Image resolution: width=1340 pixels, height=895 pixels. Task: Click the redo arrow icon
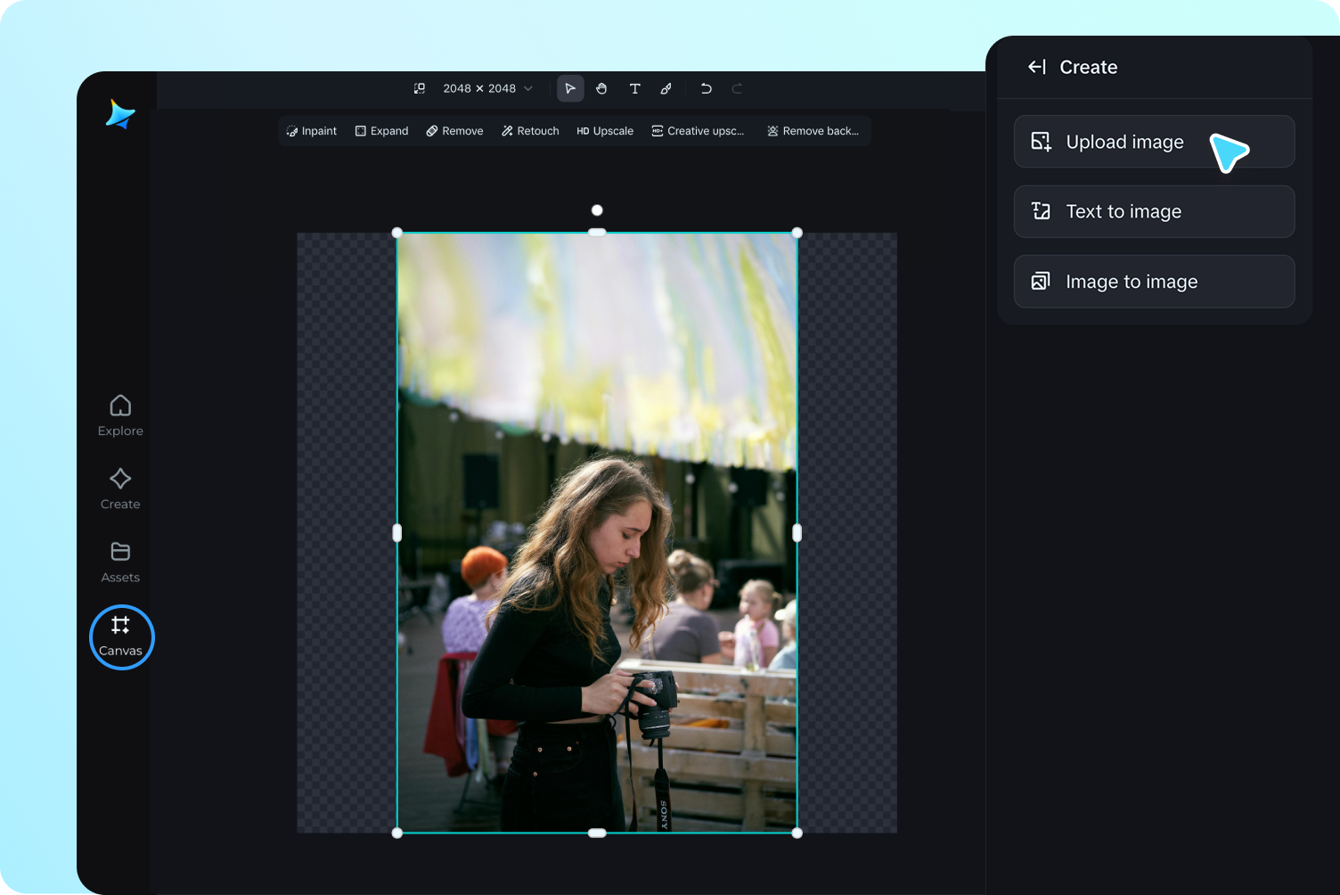737,88
